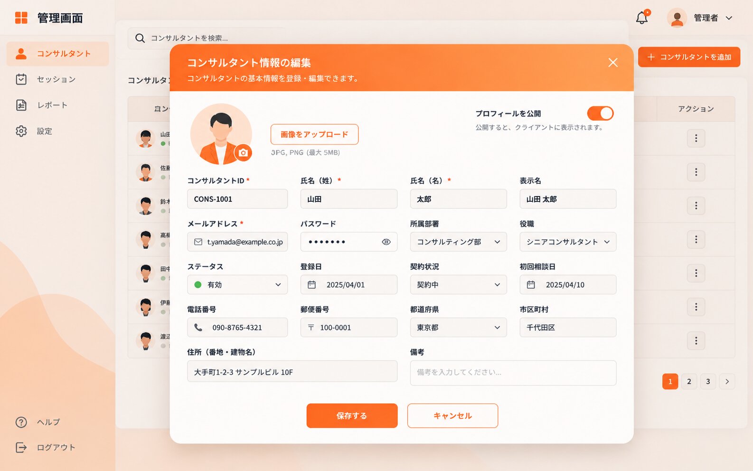This screenshot has height=471, width=753.
Task: Click 画像をアップロード button
Action: 314,134
